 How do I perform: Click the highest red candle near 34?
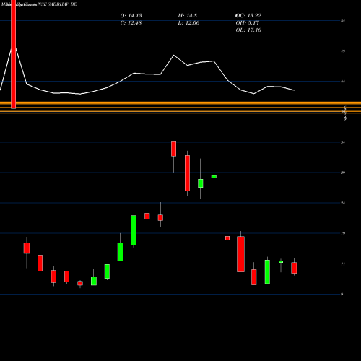tap(173, 149)
